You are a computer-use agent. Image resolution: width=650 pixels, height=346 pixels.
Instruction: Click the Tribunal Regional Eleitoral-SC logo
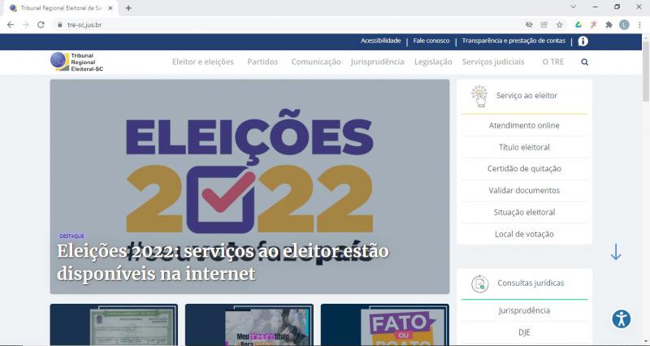coord(76,62)
